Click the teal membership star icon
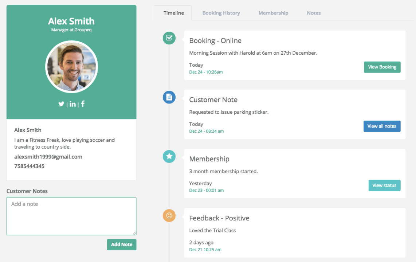 click(x=169, y=156)
